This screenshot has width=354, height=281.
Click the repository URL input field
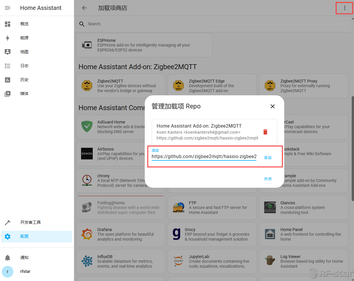[x=204, y=157]
